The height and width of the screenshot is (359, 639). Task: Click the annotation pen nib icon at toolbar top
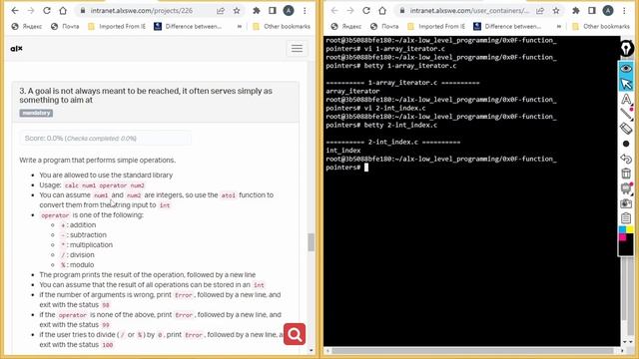pos(626,48)
